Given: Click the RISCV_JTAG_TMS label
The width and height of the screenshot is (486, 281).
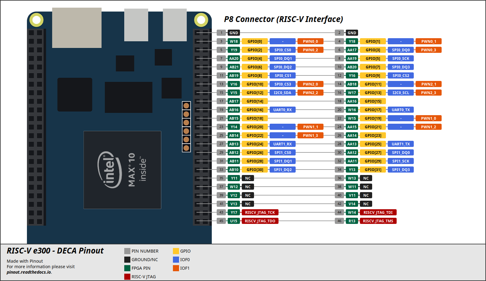Looking at the screenshot, I should (378, 221).
